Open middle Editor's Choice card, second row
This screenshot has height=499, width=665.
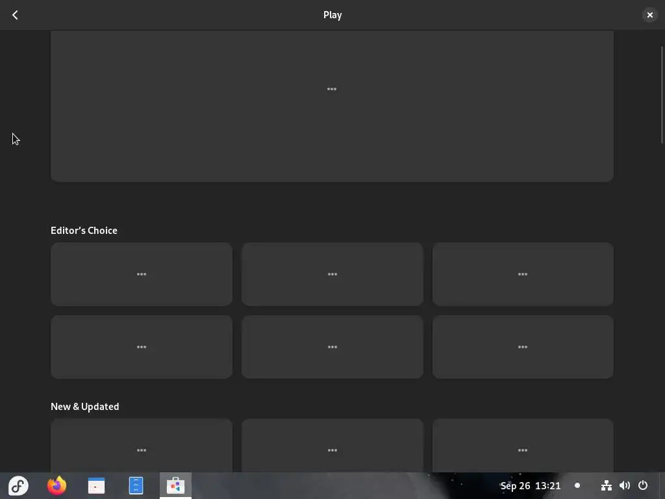tap(332, 347)
